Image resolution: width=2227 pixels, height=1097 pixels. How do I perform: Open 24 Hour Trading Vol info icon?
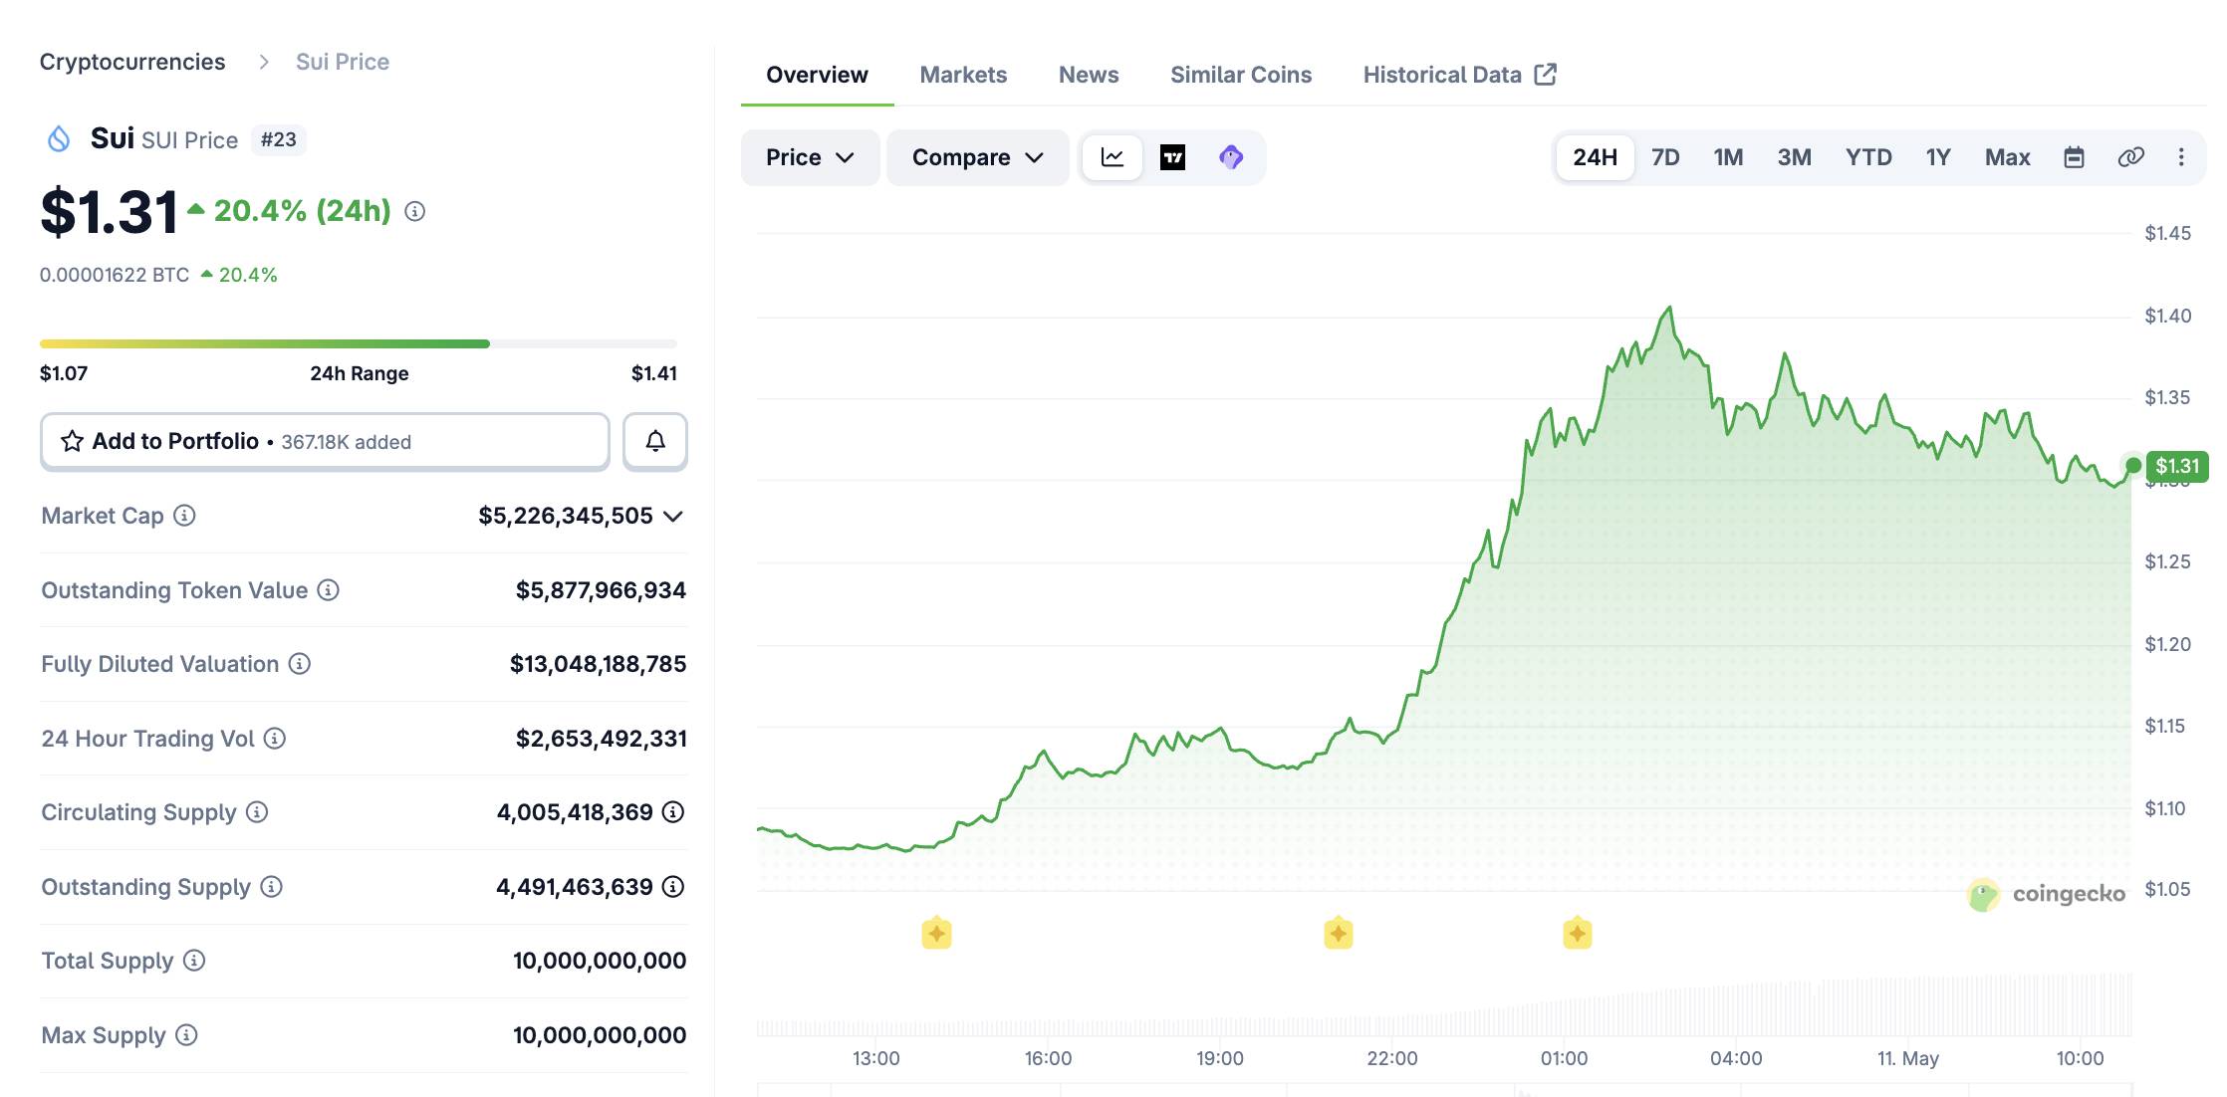tap(275, 738)
